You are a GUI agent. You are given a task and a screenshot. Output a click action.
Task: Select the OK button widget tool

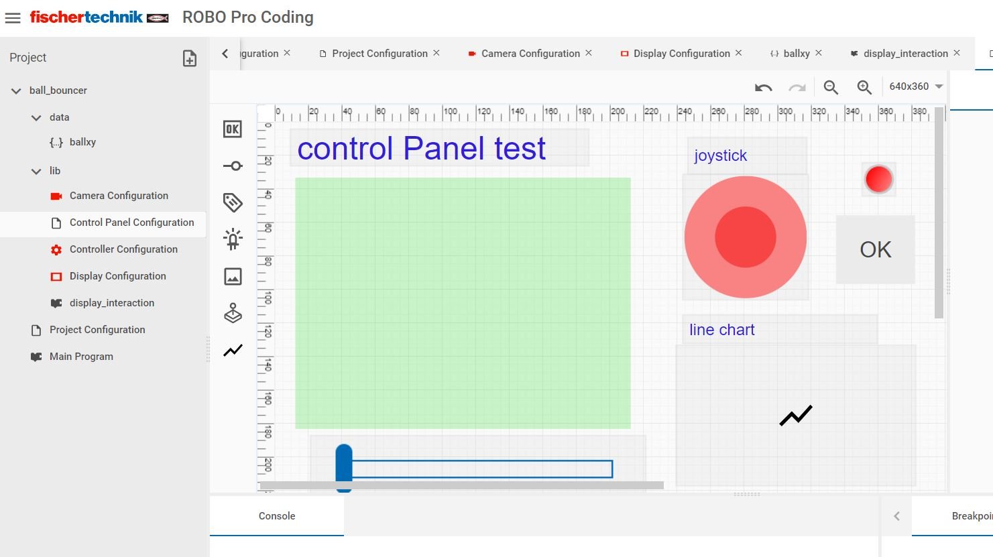click(233, 129)
